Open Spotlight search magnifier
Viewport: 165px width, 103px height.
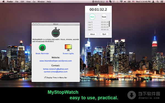(158, 2)
